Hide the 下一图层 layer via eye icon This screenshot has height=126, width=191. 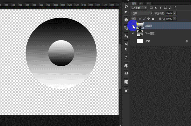(x=133, y=33)
